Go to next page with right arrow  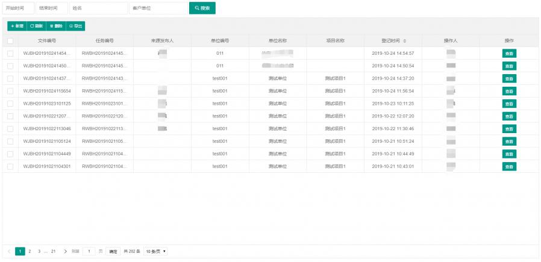(65, 251)
